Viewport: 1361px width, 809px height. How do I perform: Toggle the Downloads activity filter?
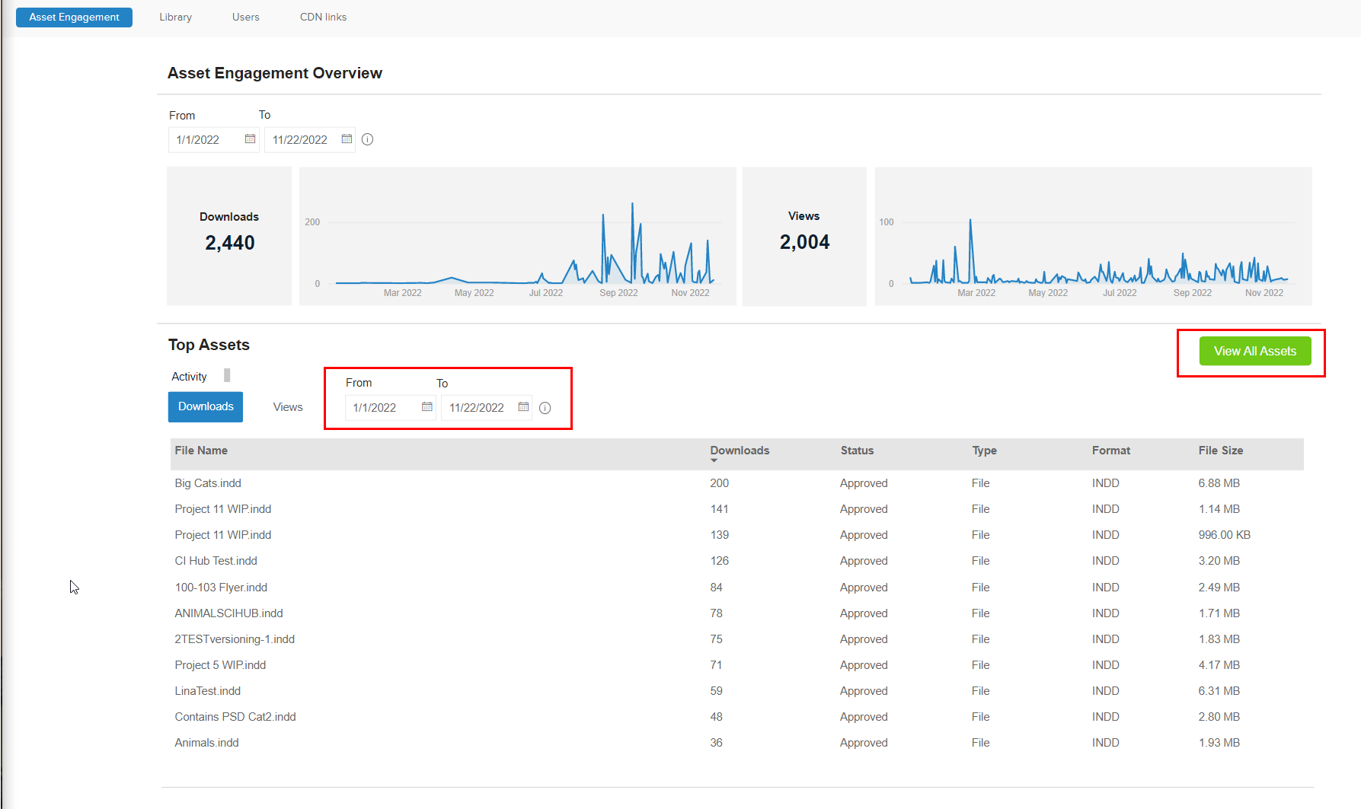point(205,406)
